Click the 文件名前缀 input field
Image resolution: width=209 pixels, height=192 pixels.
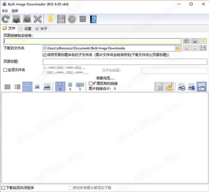click(174, 71)
